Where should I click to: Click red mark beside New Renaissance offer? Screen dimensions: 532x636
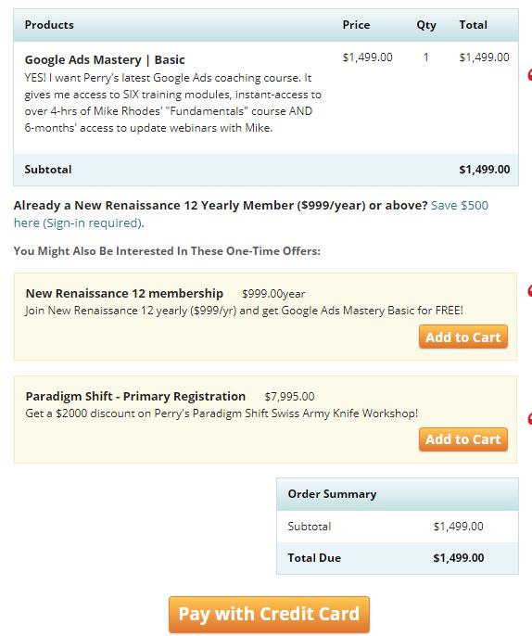(x=529, y=290)
